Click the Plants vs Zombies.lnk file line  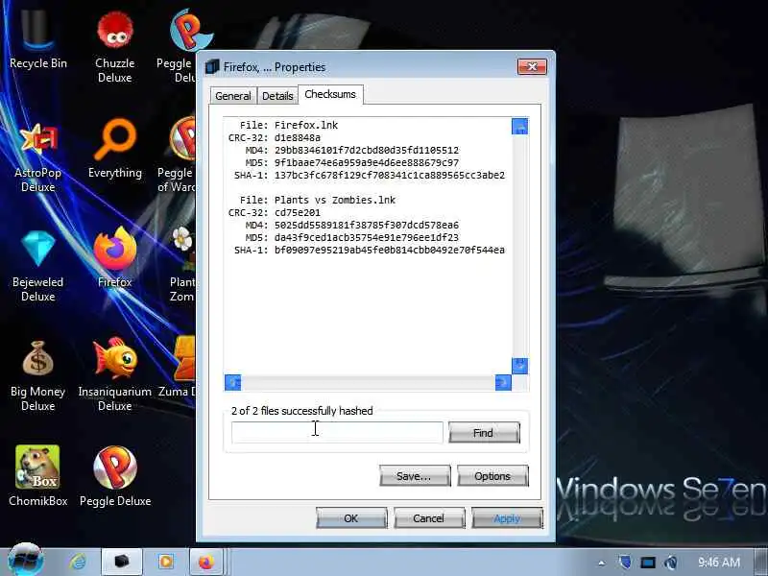318,200
